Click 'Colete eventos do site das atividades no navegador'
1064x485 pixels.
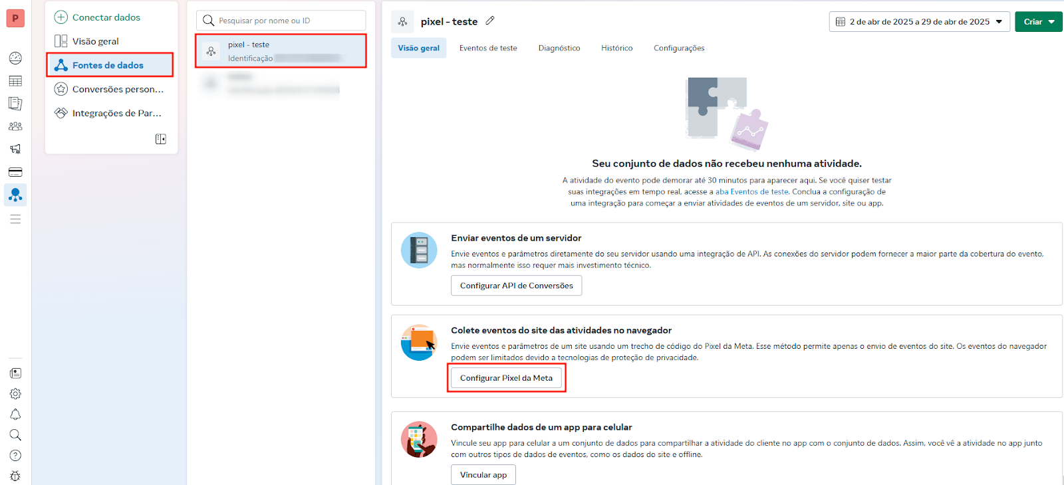click(x=561, y=330)
